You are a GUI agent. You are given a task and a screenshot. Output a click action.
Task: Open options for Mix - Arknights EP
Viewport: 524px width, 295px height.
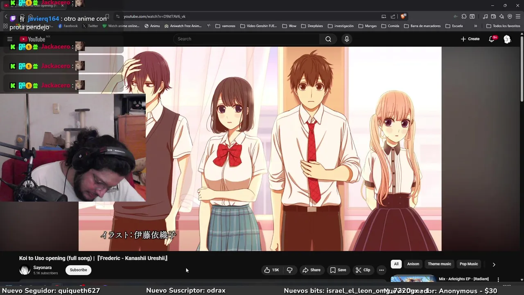tap(498, 279)
